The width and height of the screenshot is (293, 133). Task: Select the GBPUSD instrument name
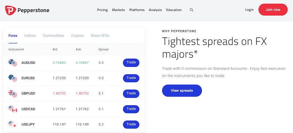click(x=28, y=94)
